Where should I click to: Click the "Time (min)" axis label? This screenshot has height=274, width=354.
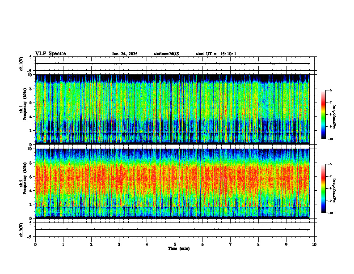[179, 248]
